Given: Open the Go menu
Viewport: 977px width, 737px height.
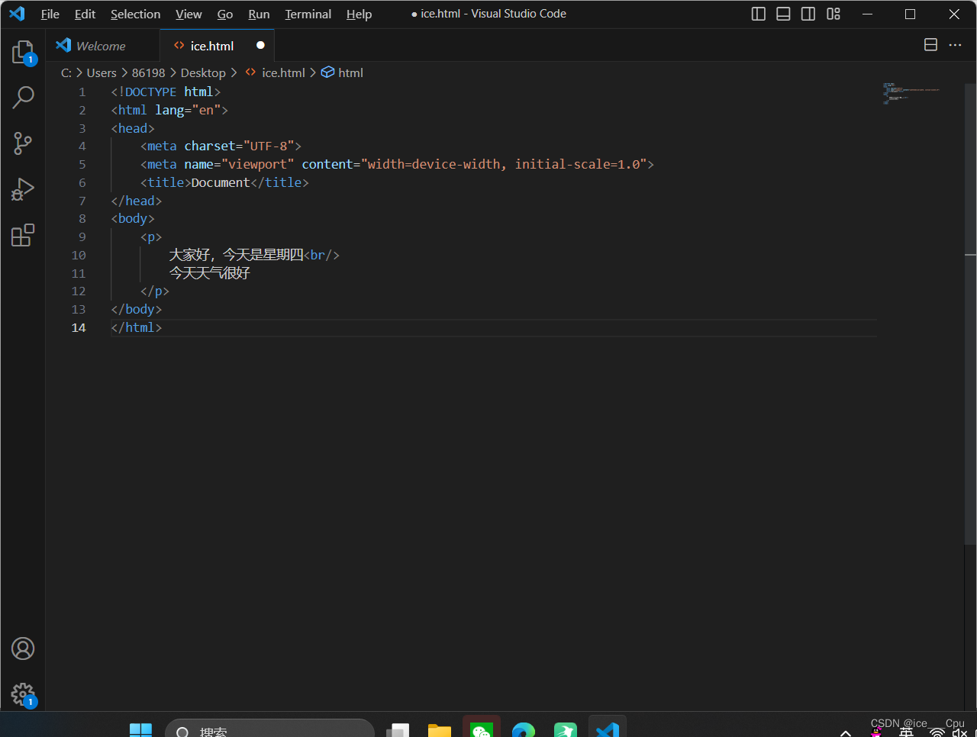Looking at the screenshot, I should point(224,14).
